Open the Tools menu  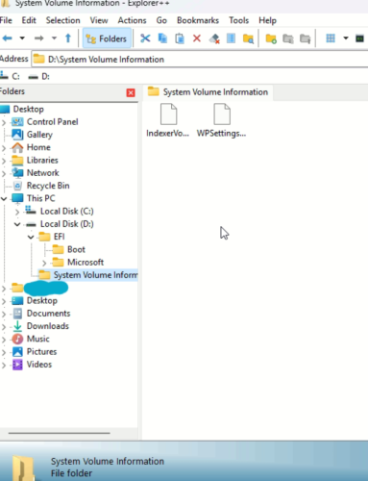click(238, 20)
